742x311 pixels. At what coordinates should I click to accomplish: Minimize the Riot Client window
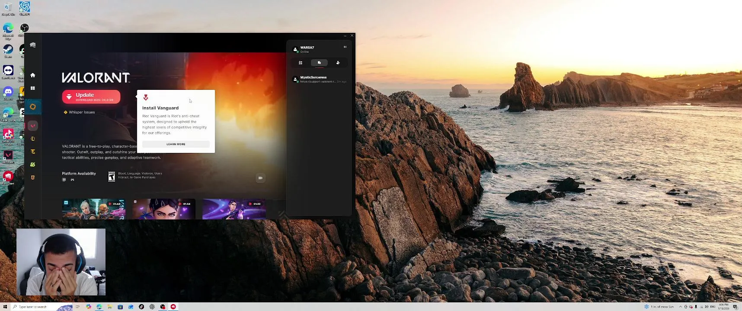345,35
